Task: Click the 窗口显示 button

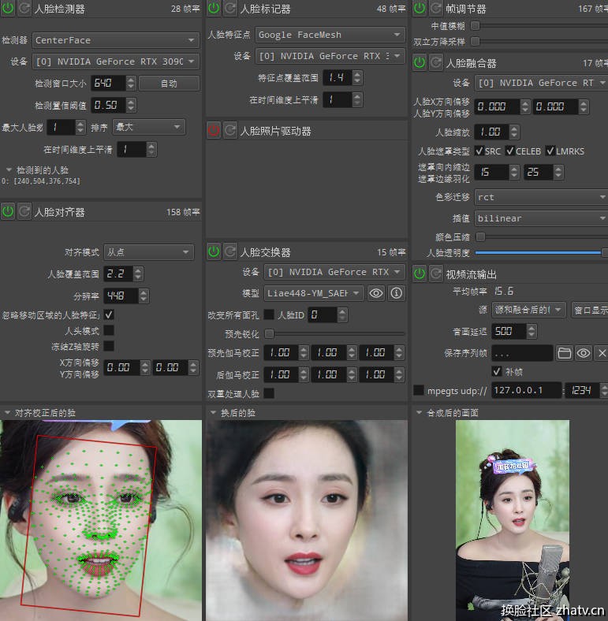Action: click(588, 310)
